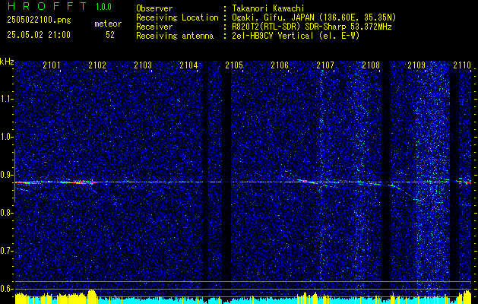Click the tall yellow signal bar below 2102
Viewport: 478px width, 304px height.
click(x=92, y=296)
